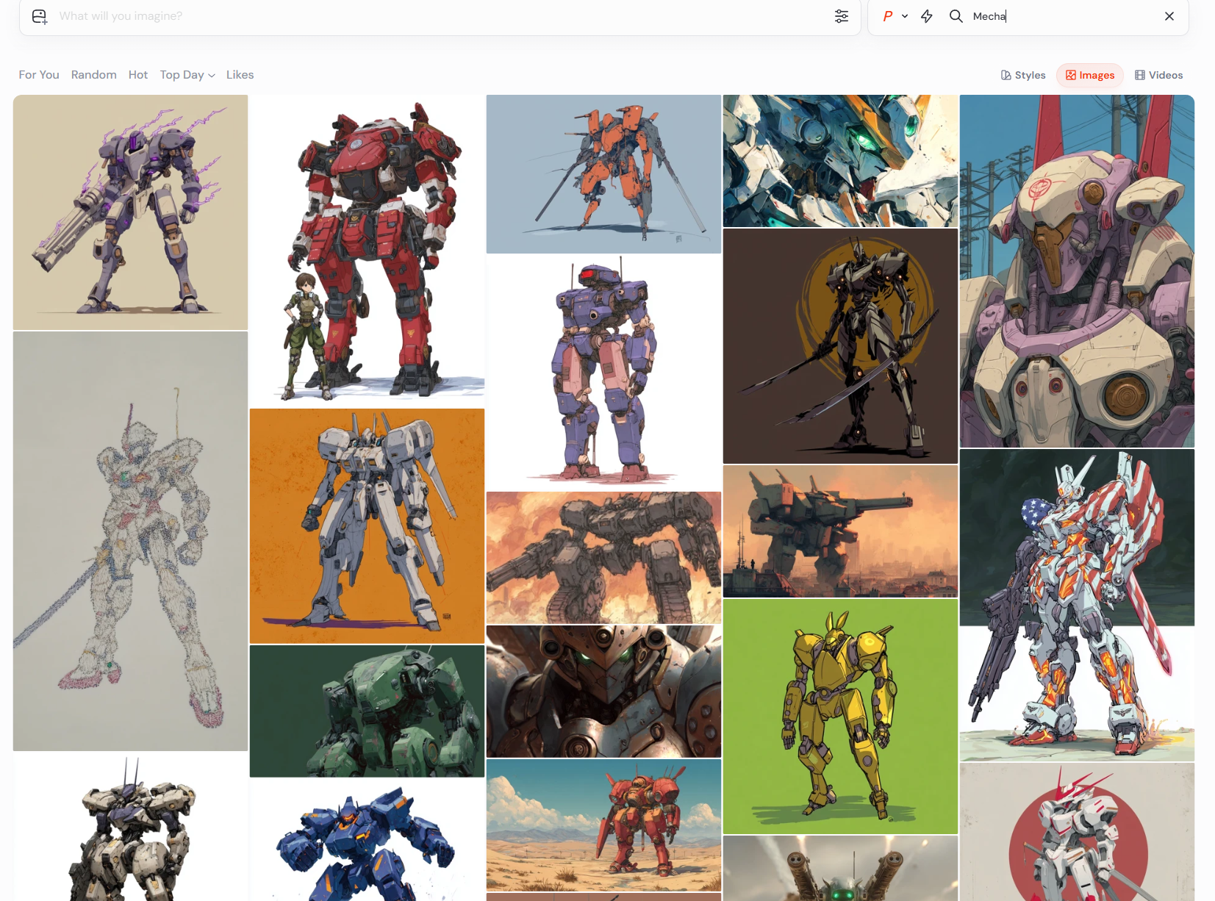The width and height of the screenshot is (1215, 901).
Task: Open the beige-purple mech under power lines
Action: pos(1078,271)
